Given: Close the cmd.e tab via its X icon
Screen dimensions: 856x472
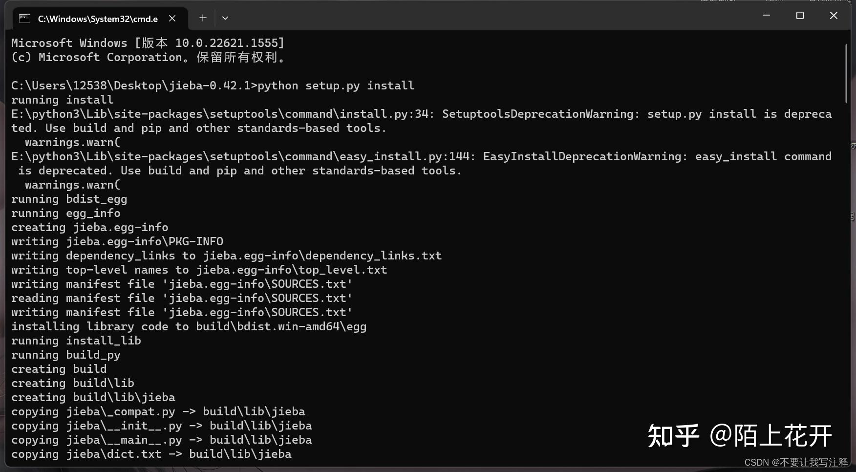Looking at the screenshot, I should point(172,18).
